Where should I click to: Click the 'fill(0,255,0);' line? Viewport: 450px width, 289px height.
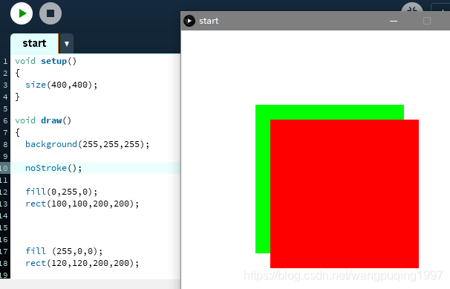[62, 192]
